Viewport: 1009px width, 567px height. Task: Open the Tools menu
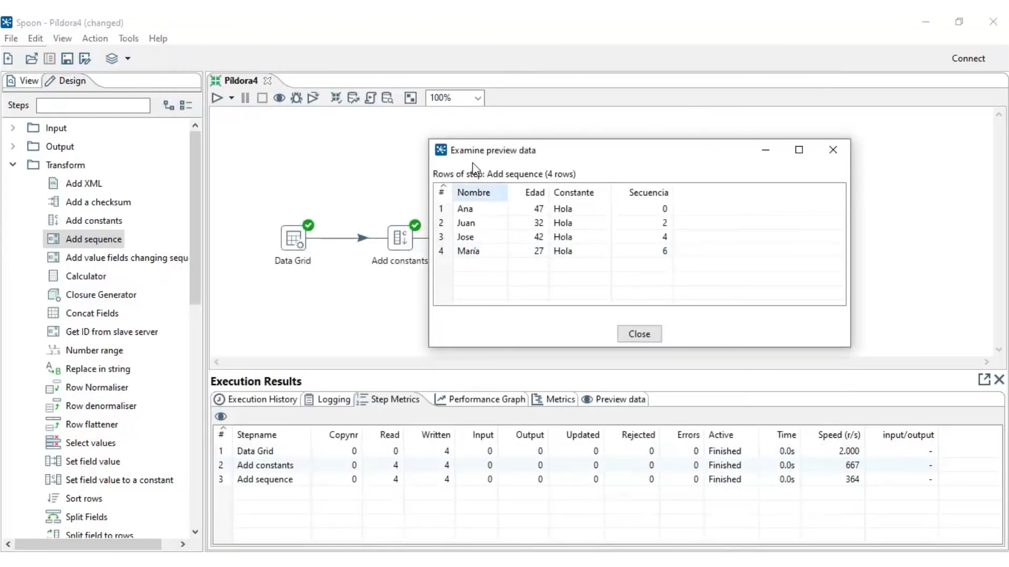(128, 38)
